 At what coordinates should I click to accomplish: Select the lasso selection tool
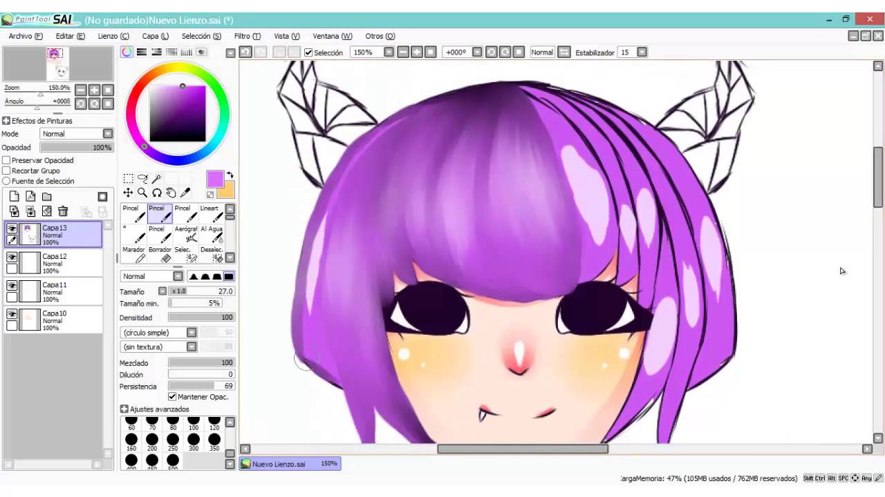(142, 179)
